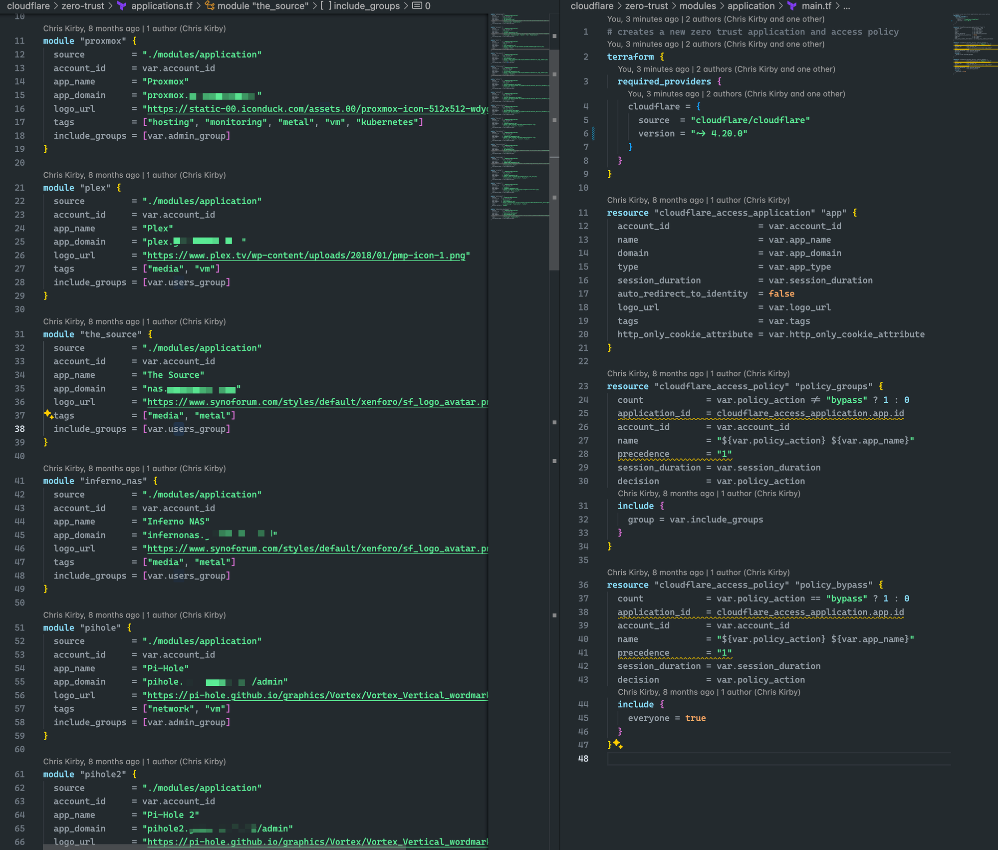Screen dimensions: 998x850
Task: Click the module symbol icon in left breadcrumb
Action: 210,6
